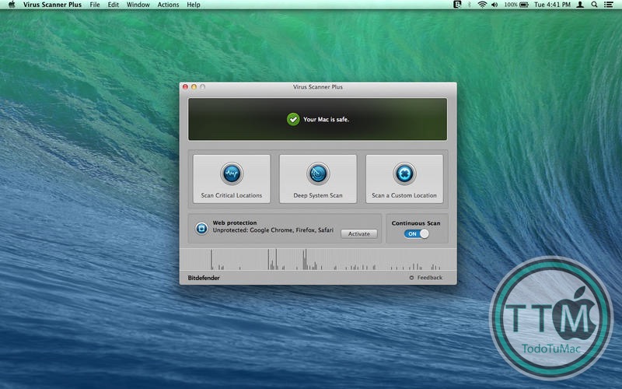The image size is (622, 389).
Task: Open the Apple menu
Action: (x=12, y=5)
